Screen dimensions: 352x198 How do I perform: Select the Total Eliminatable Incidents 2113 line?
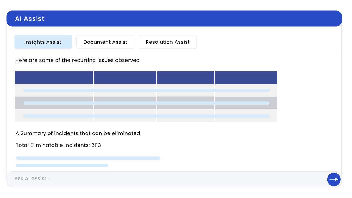click(x=58, y=145)
